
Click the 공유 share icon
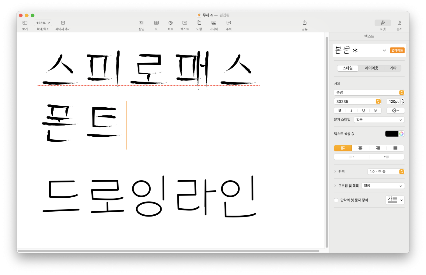(x=305, y=23)
